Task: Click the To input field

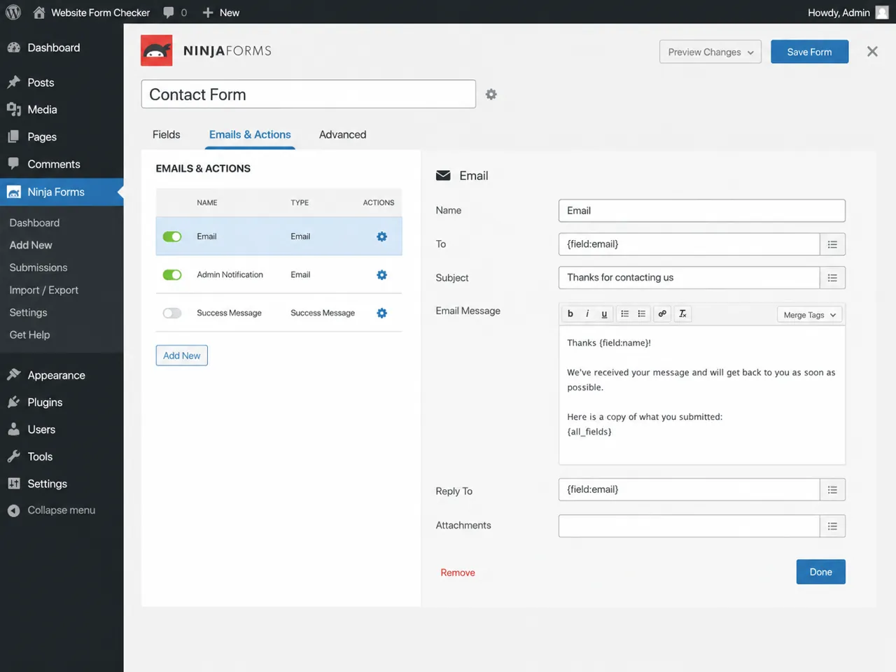Action: coord(689,244)
